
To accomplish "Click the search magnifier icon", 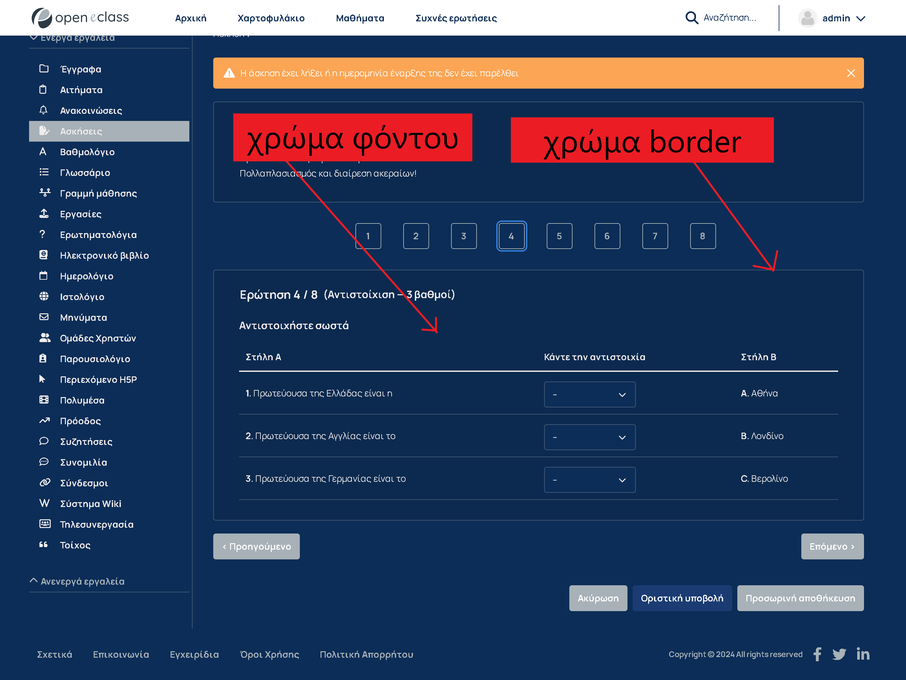I will click(x=691, y=18).
